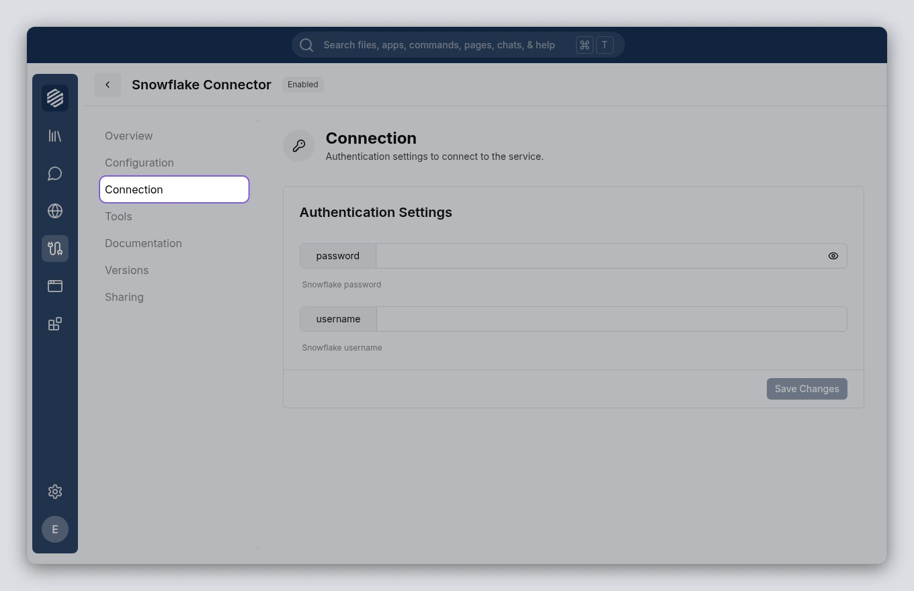Open the window panel icon in sidebar
Viewport: 914px width, 591px height.
pos(55,286)
